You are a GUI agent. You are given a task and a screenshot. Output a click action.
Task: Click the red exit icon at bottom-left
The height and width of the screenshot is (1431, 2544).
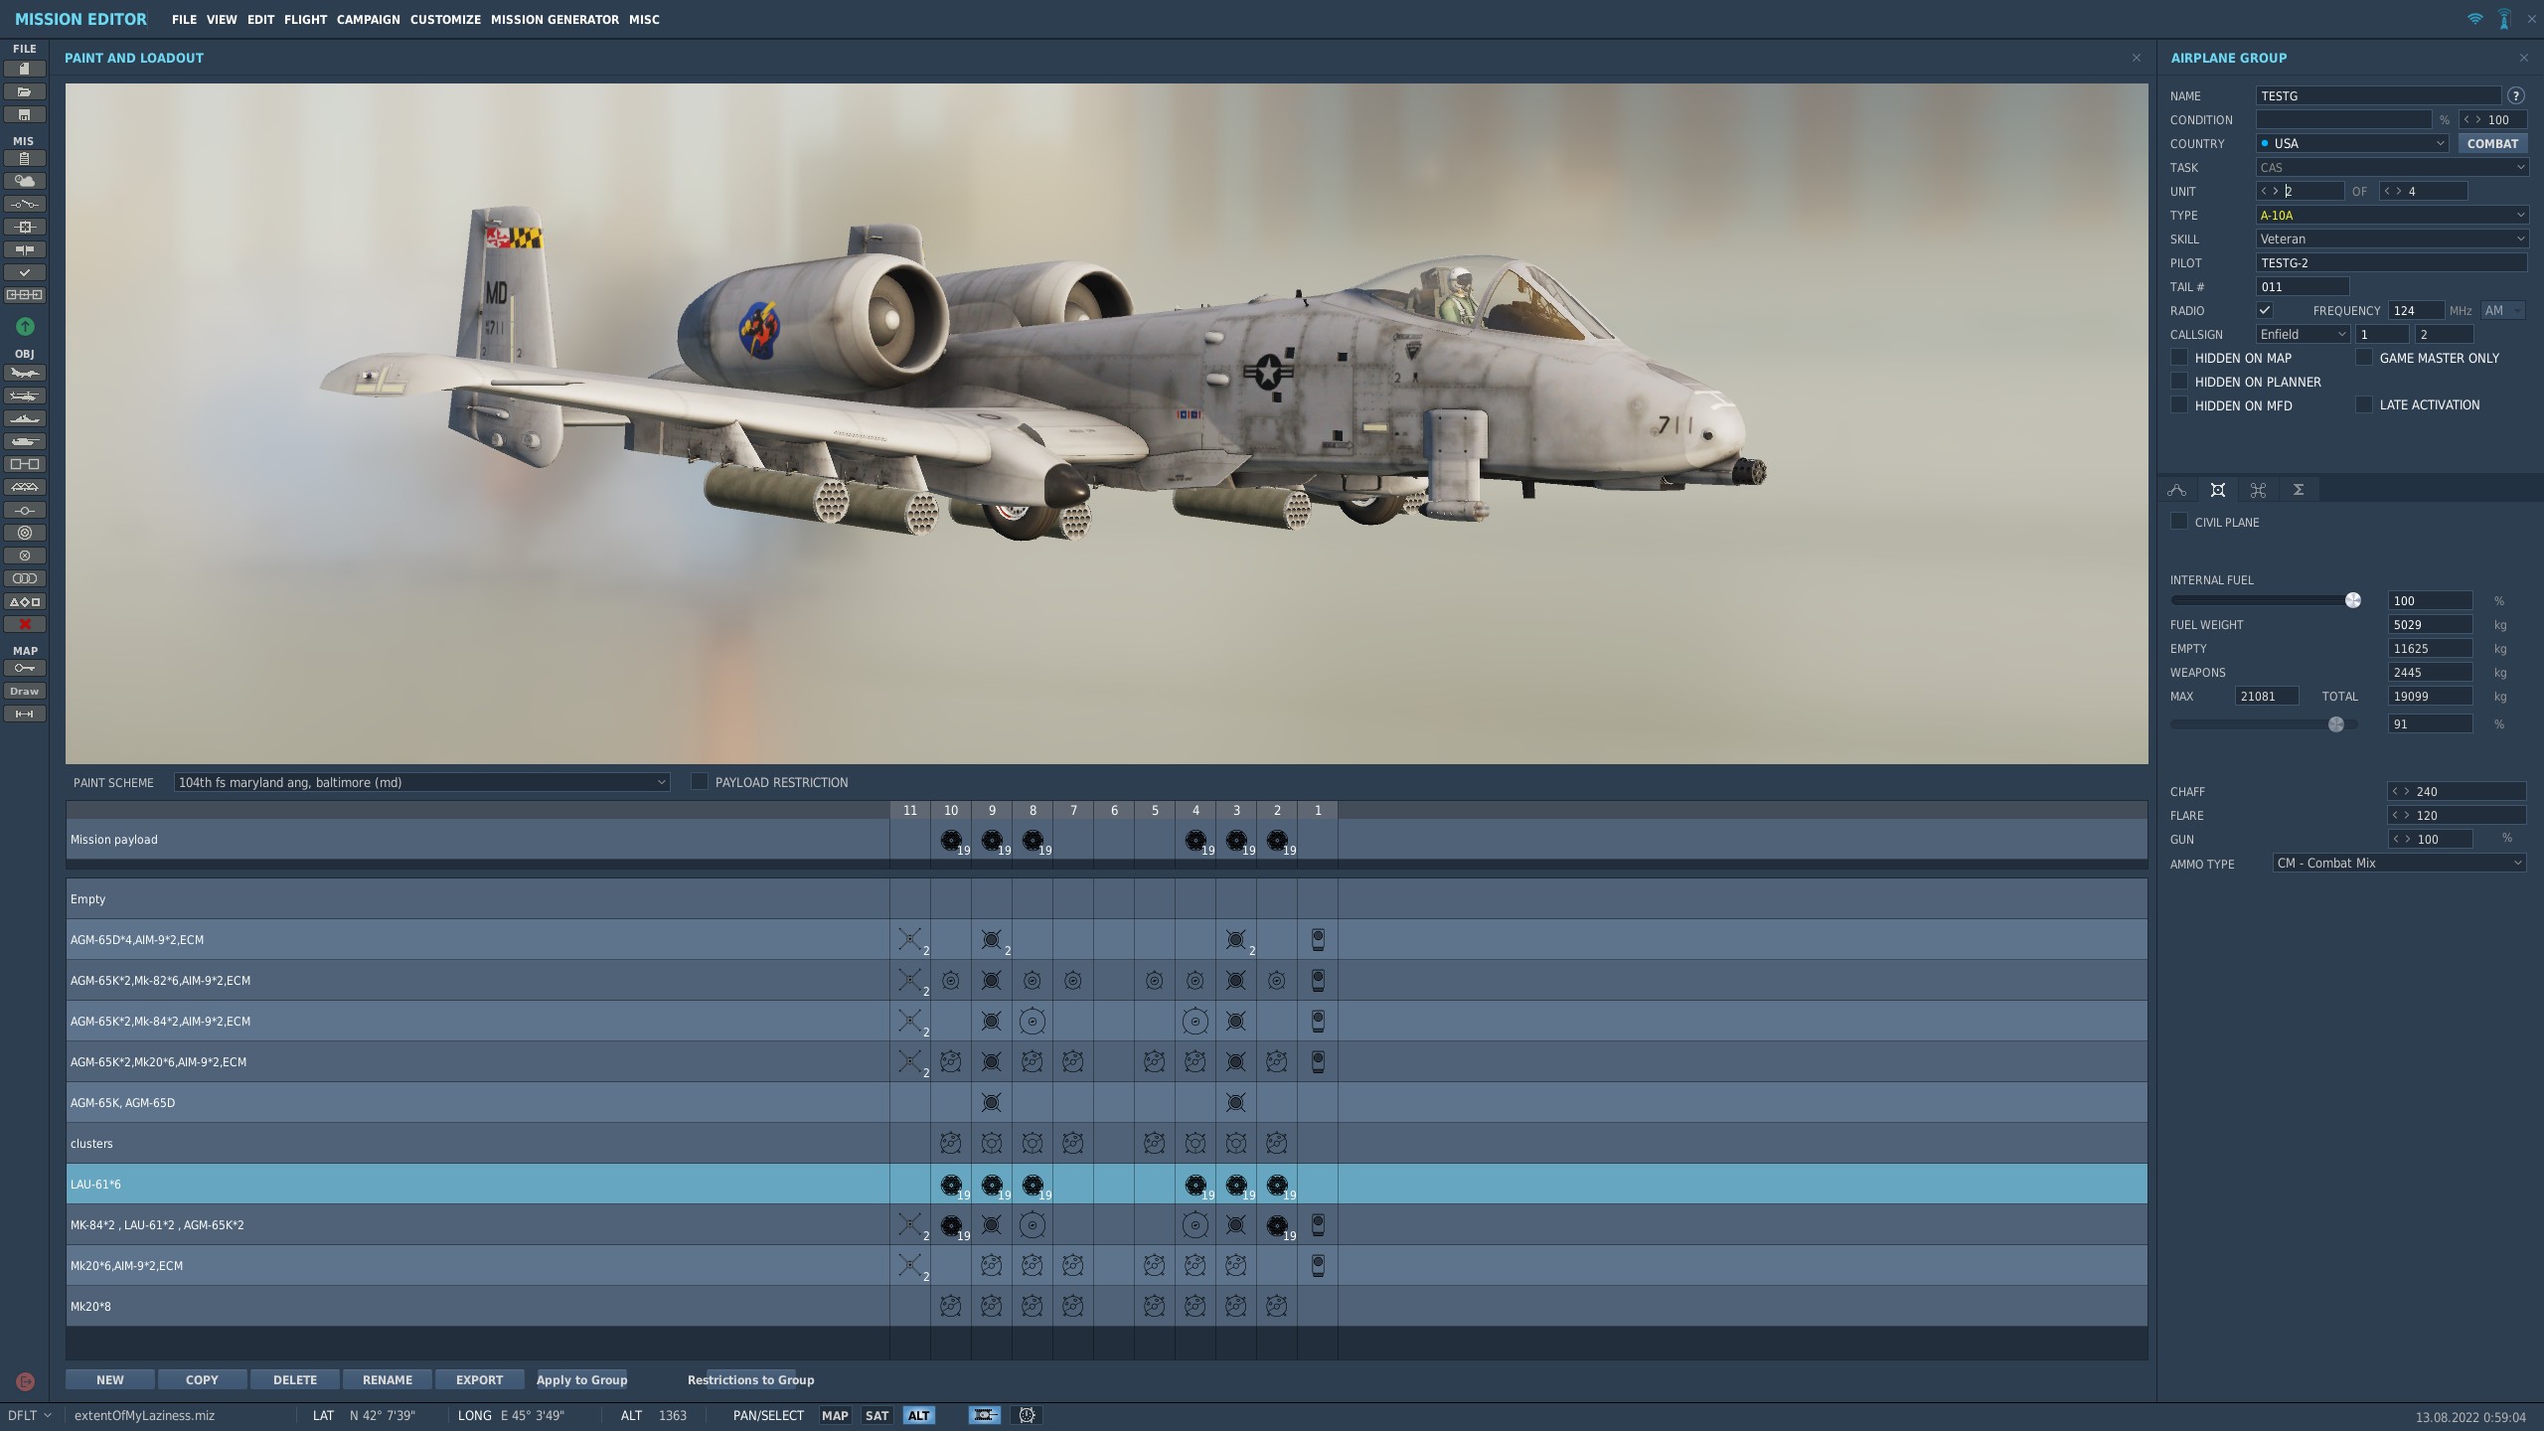point(25,1381)
